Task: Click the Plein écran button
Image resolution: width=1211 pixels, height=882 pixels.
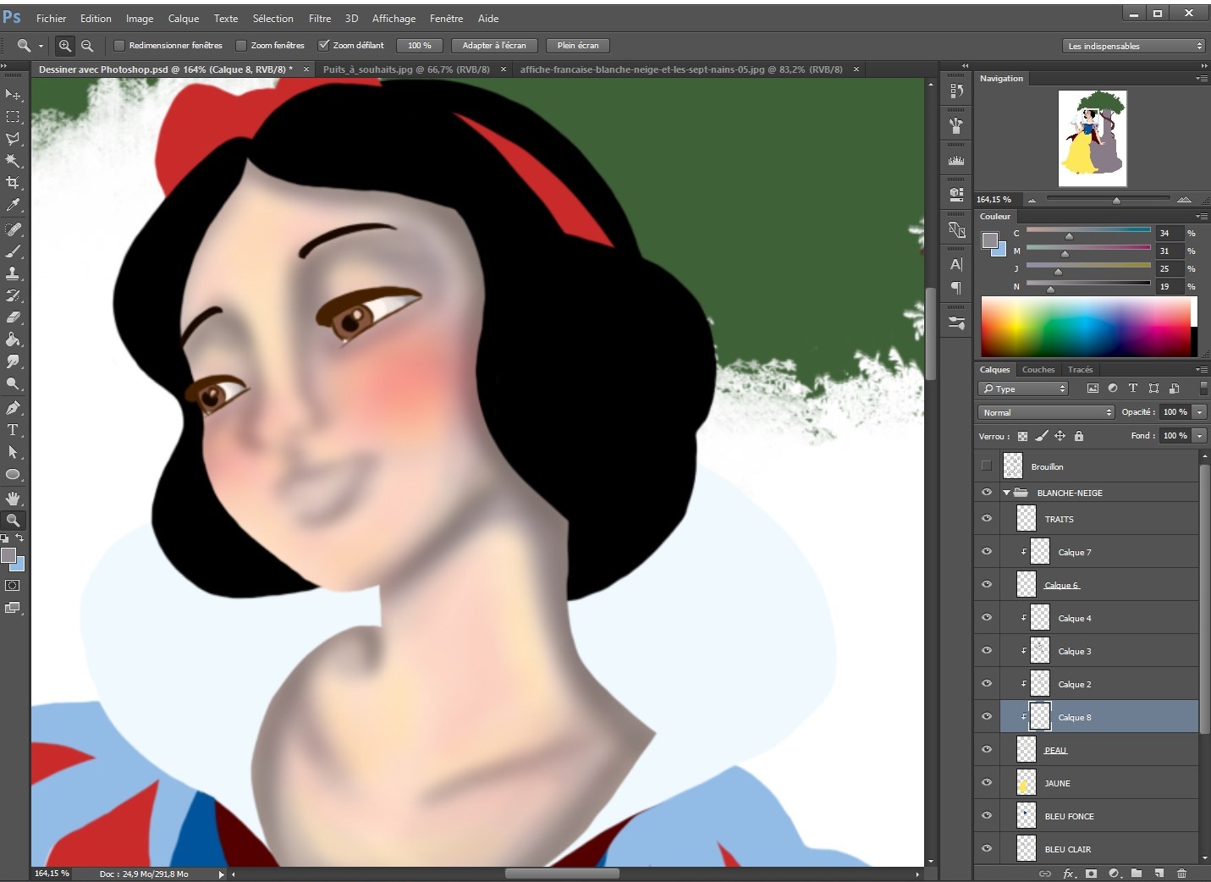Action: tap(577, 45)
